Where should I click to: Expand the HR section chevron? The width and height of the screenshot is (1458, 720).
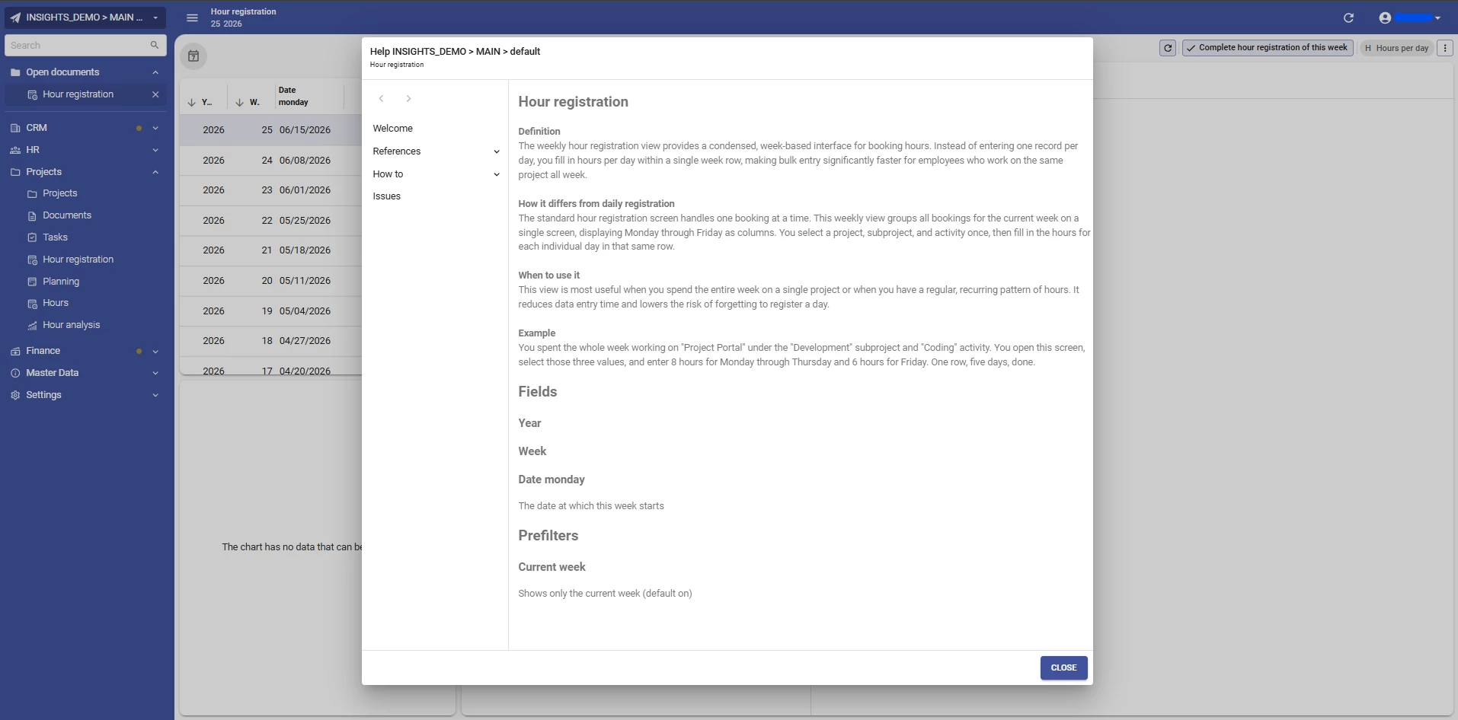click(155, 150)
